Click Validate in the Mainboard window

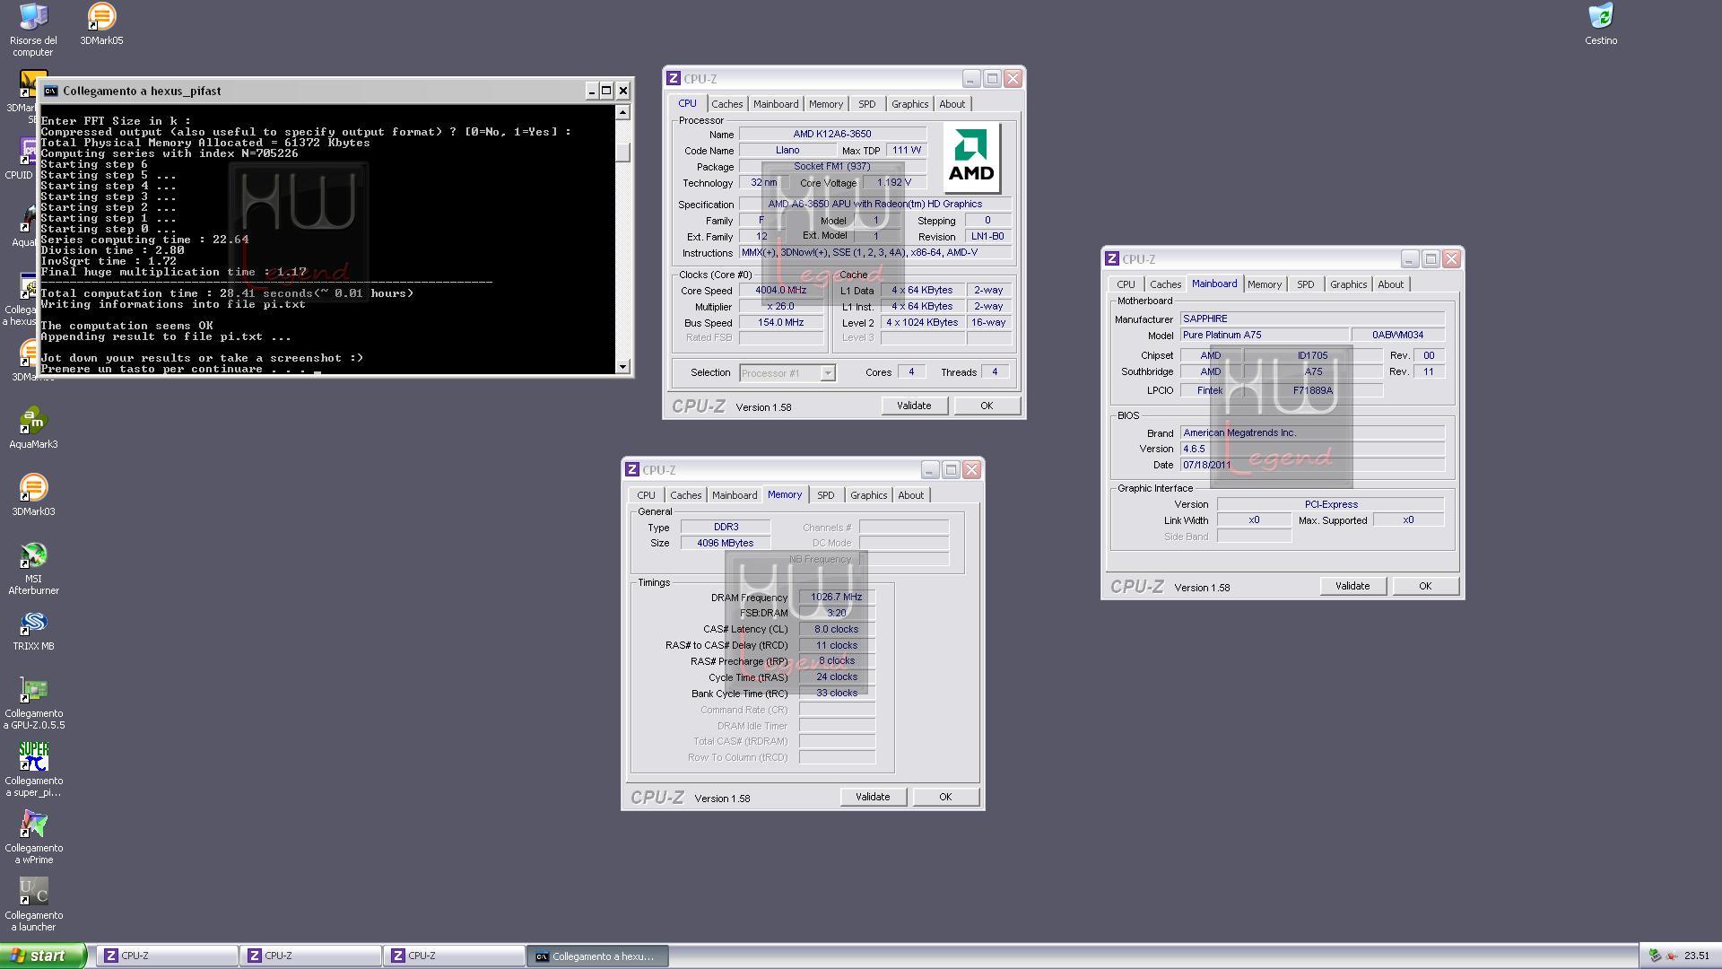(1352, 586)
